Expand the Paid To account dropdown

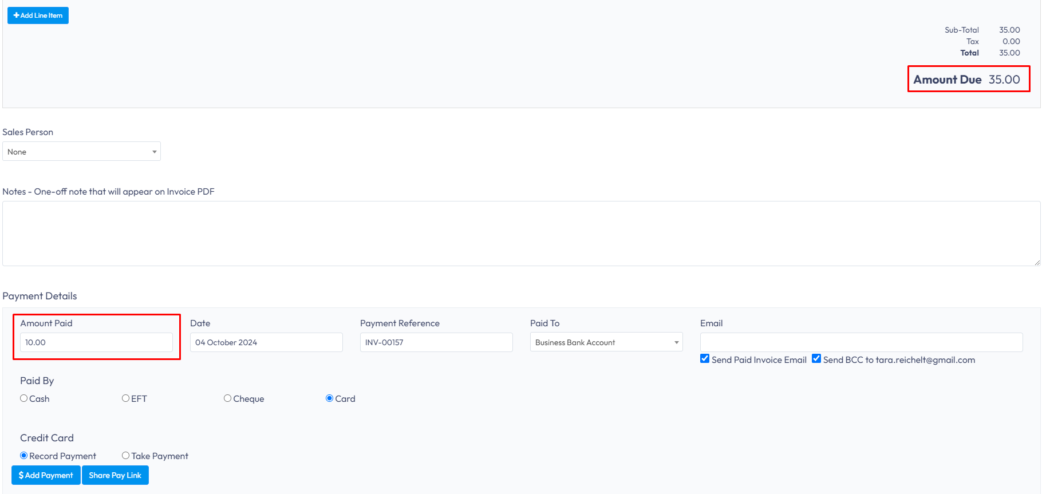point(606,342)
